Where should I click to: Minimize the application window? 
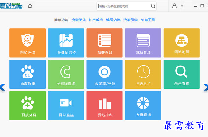(195, 6)
